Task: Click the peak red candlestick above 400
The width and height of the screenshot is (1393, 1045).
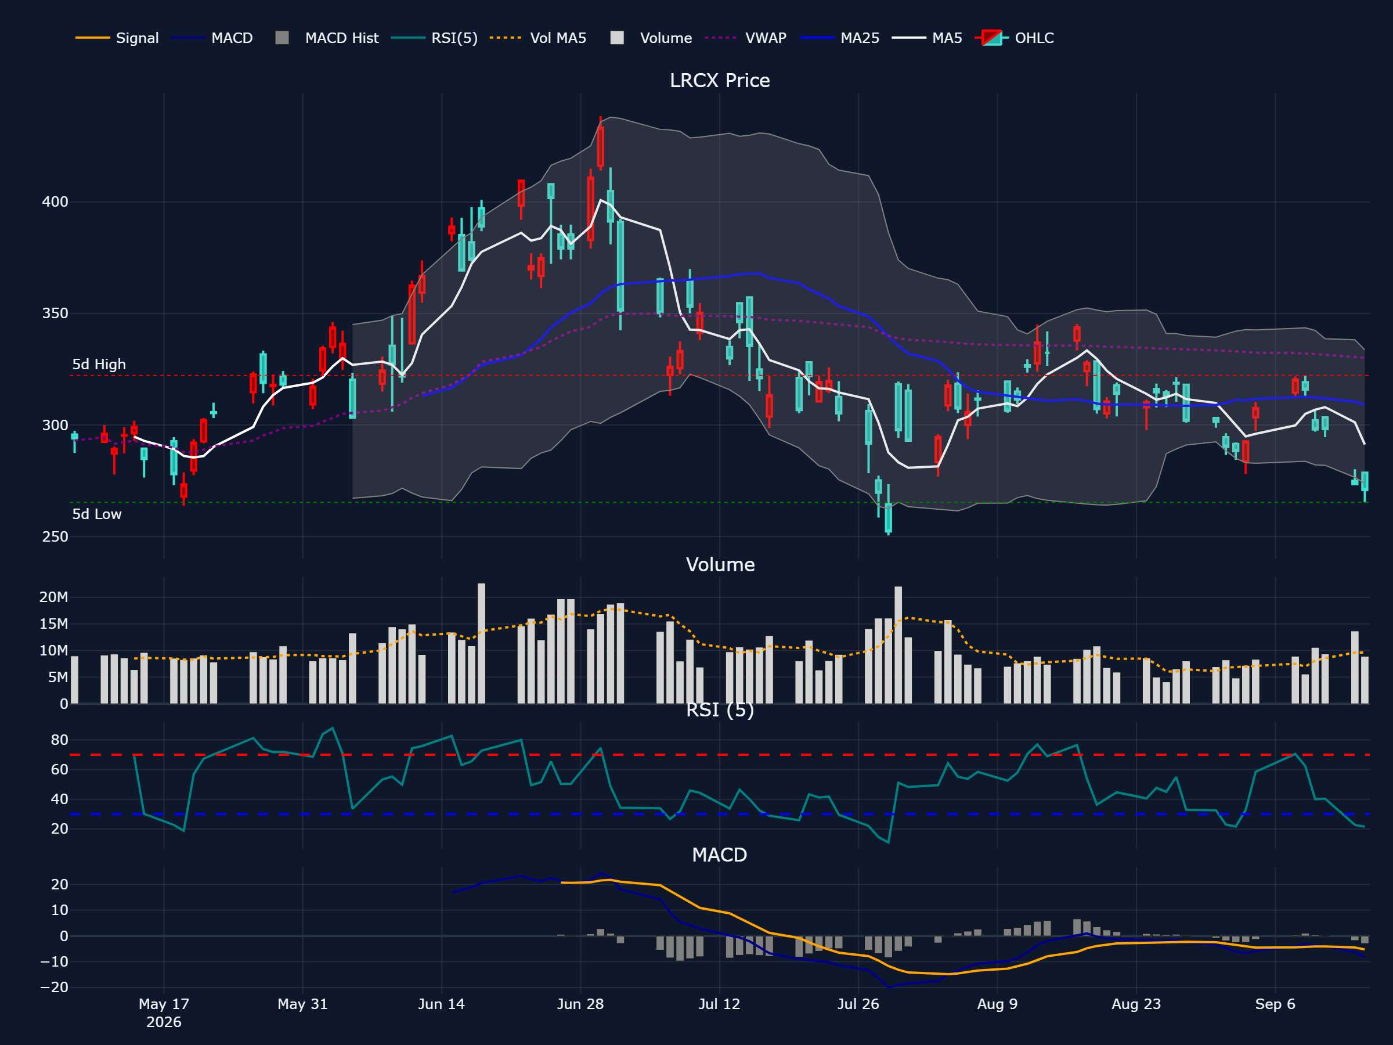Action: (x=600, y=146)
